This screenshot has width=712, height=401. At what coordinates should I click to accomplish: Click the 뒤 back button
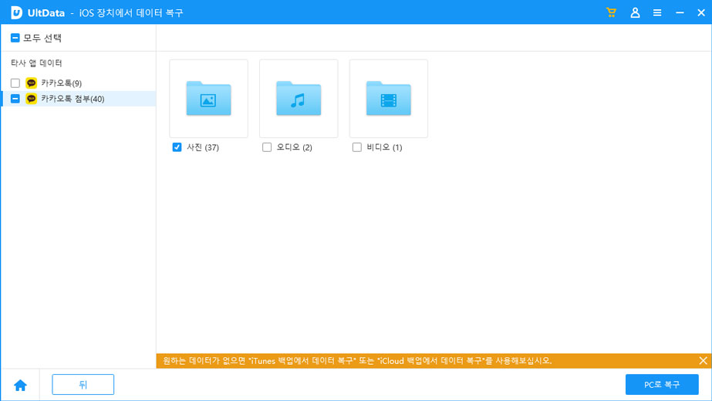tap(83, 385)
